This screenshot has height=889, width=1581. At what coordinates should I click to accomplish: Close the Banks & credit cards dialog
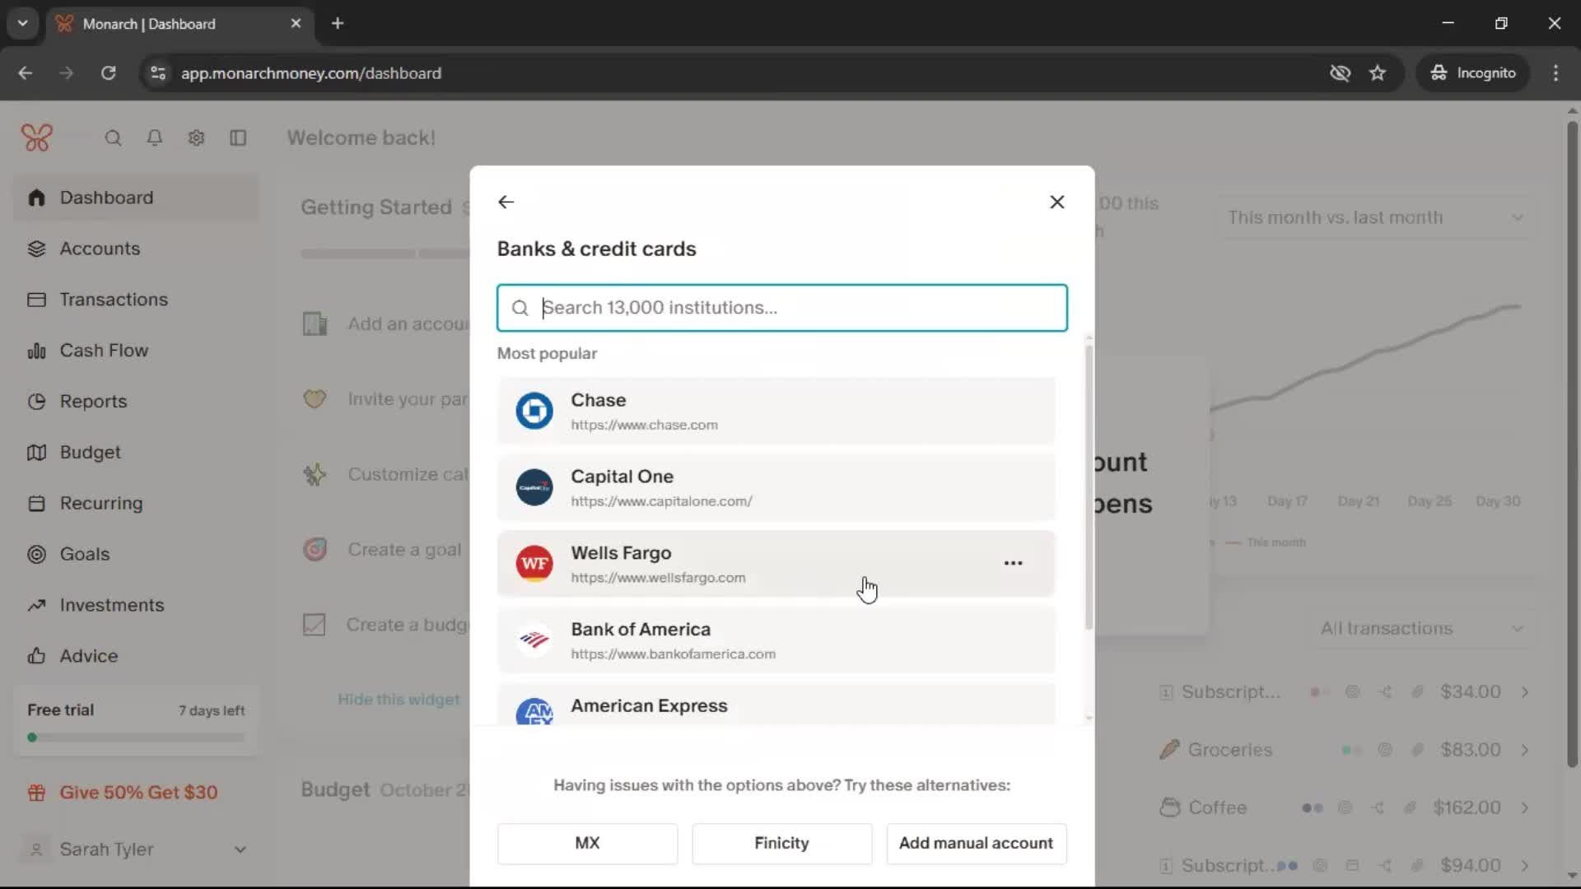[x=1057, y=202]
